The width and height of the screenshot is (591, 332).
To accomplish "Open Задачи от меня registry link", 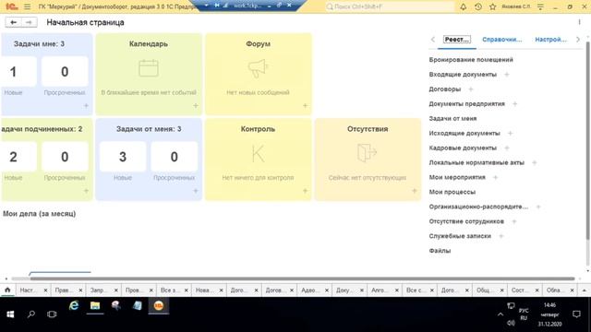I will 452,119.
